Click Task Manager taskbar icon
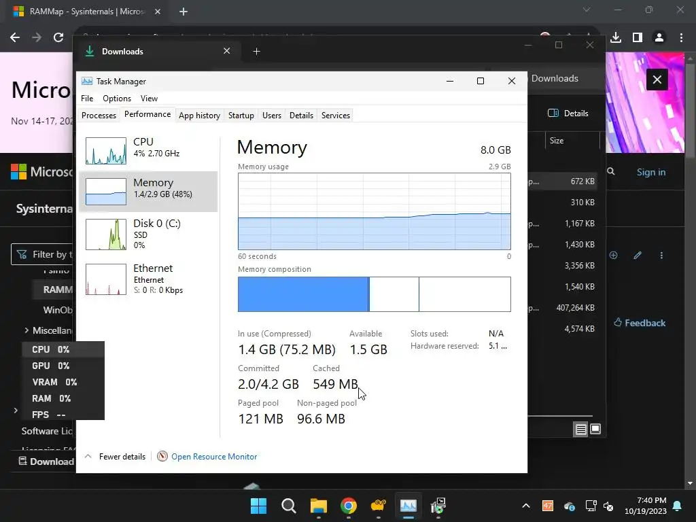Viewport: 696px width, 522px height. coord(408,506)
